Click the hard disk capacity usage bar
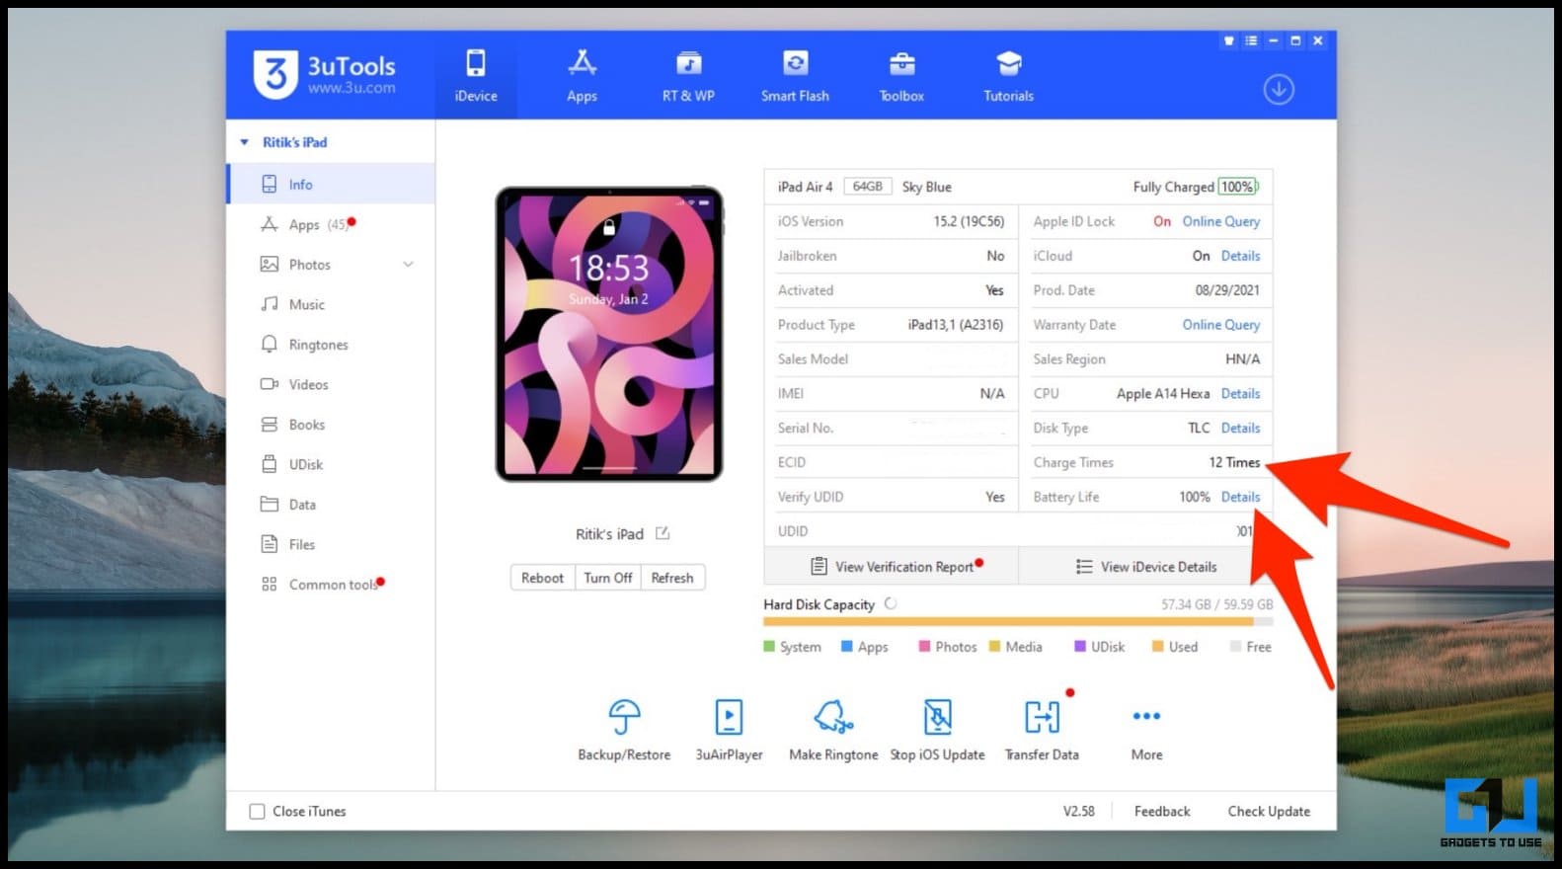 pos(1018,622)
